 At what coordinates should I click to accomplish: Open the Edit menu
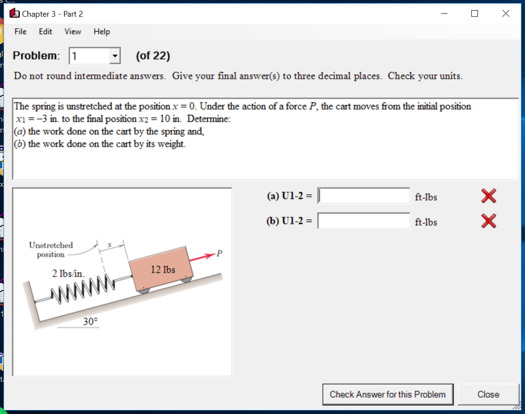(45, 31)
